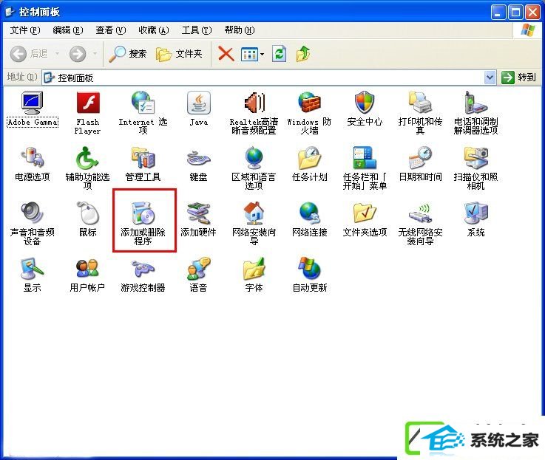Open 添加或删除程序 icon
This screenshot has width=545, height=460.
pos(143,213)
